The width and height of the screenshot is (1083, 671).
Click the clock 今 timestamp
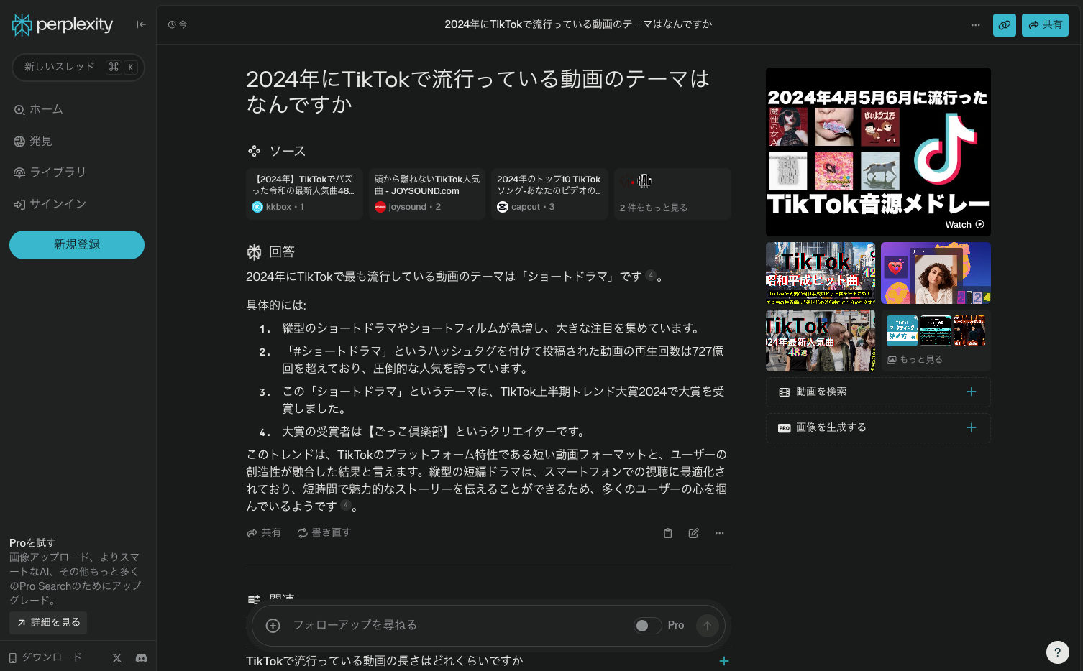[x=178, y=24]
